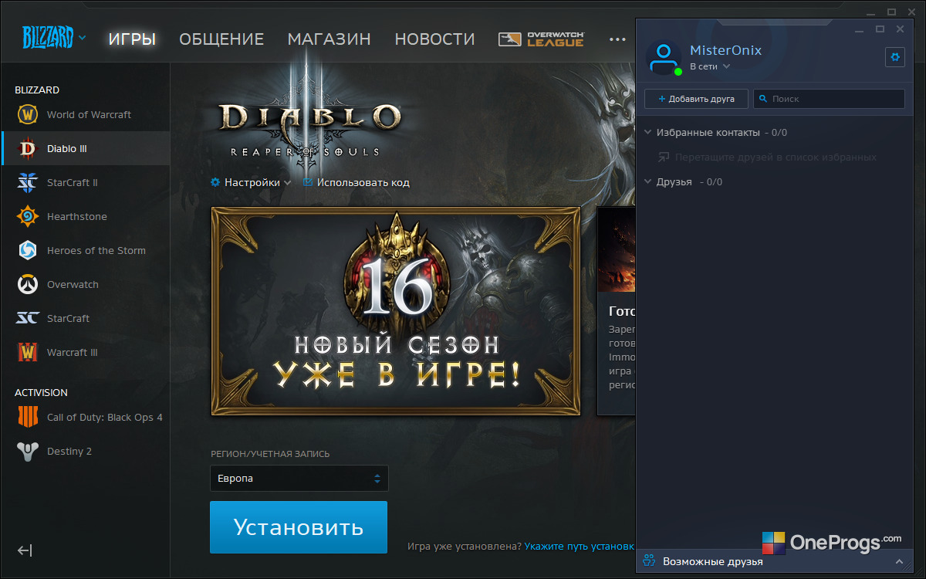Click the Warcraft III label
Viewport: 926px width, 579px height.
click(x=73, y=352)
